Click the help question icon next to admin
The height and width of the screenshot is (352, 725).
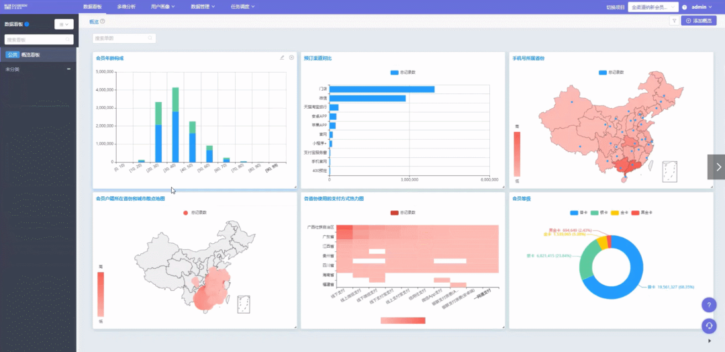(684, 7)
